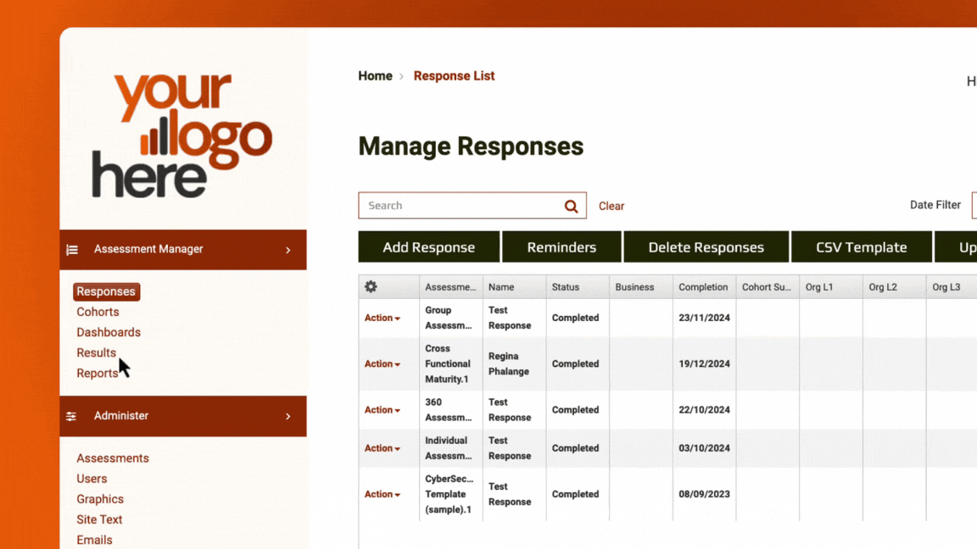Click the Add Response button
The height and width of the screenshot is (549, 977).
[x=428, y=247]
